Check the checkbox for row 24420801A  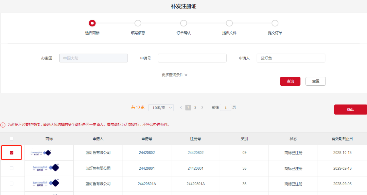tap(11, 184)
